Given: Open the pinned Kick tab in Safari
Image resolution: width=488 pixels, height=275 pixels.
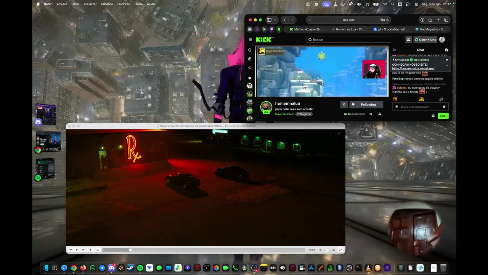Looking at the screenshot, I should click(279, 29).
